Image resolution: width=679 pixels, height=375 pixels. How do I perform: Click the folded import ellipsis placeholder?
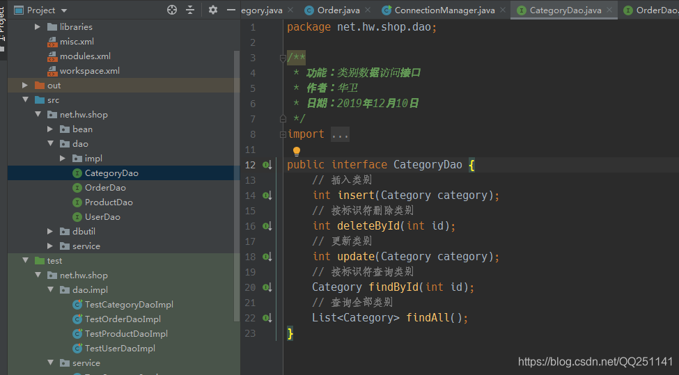[x=340, y=134]
